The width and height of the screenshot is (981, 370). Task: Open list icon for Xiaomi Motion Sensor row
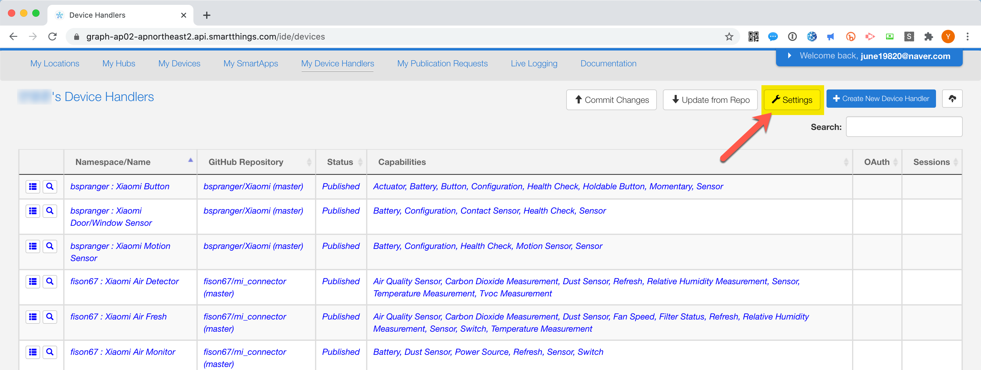(x=33, y=246)
